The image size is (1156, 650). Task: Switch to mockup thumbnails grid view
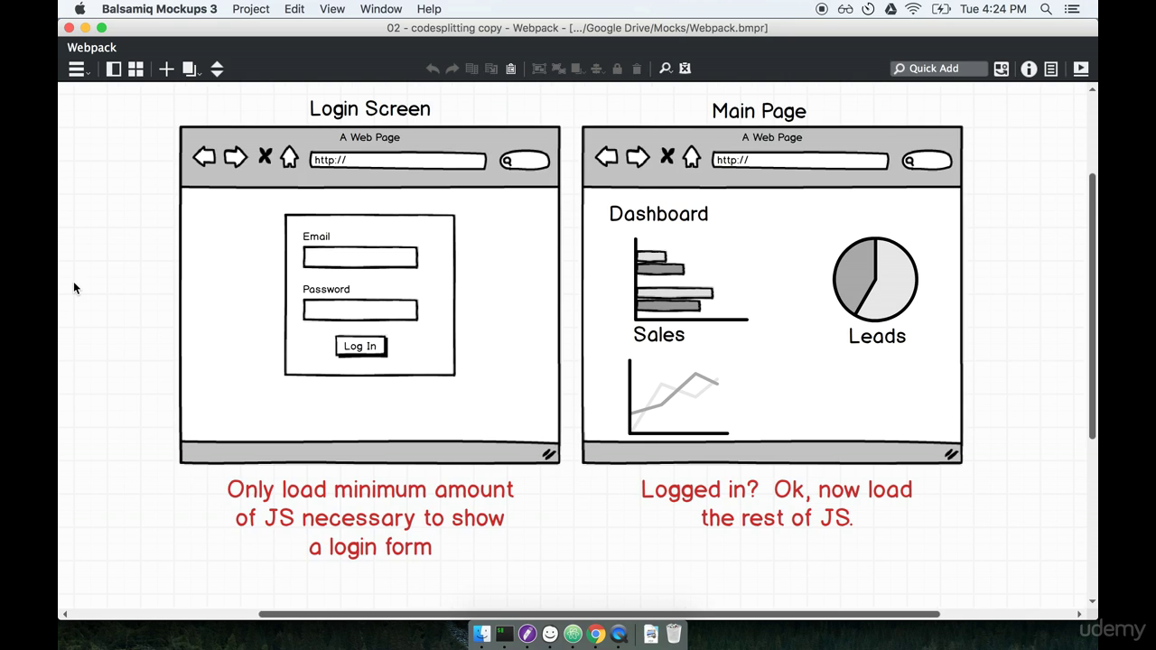135,70
